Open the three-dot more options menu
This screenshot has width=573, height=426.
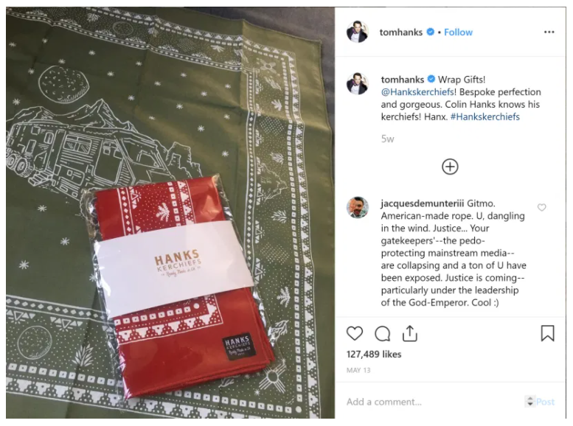coord(549,32)
